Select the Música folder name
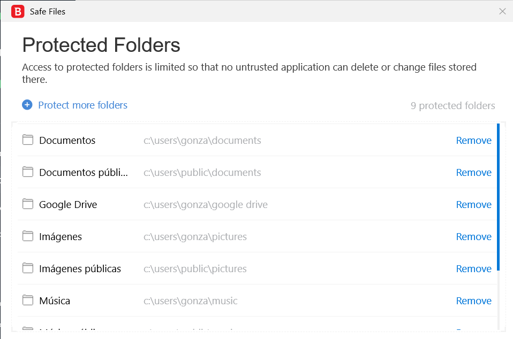Image resolution: width=513 pixels, height=339 pixels. point(55,301)
